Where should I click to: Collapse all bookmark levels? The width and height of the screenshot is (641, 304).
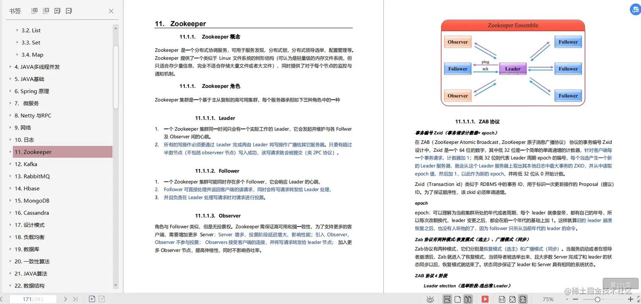45,10
